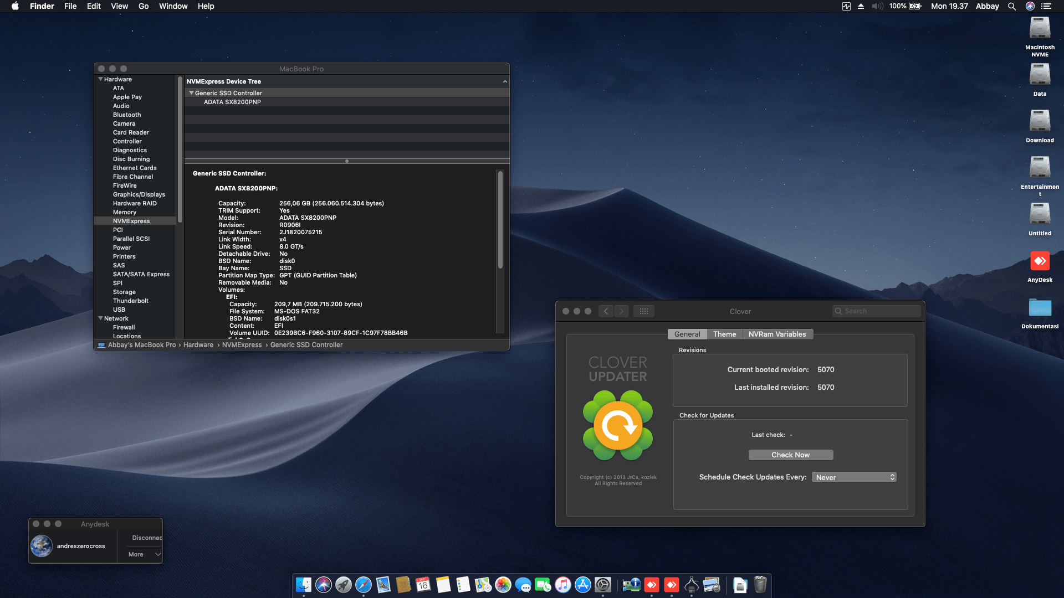Viewport: 1064px width, 598px height.
Task: Switch to the Theme tab
Action: (x=724, y=334)
